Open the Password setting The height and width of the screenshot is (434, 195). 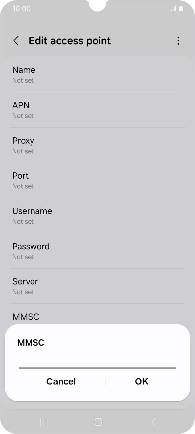click(97, 251)
